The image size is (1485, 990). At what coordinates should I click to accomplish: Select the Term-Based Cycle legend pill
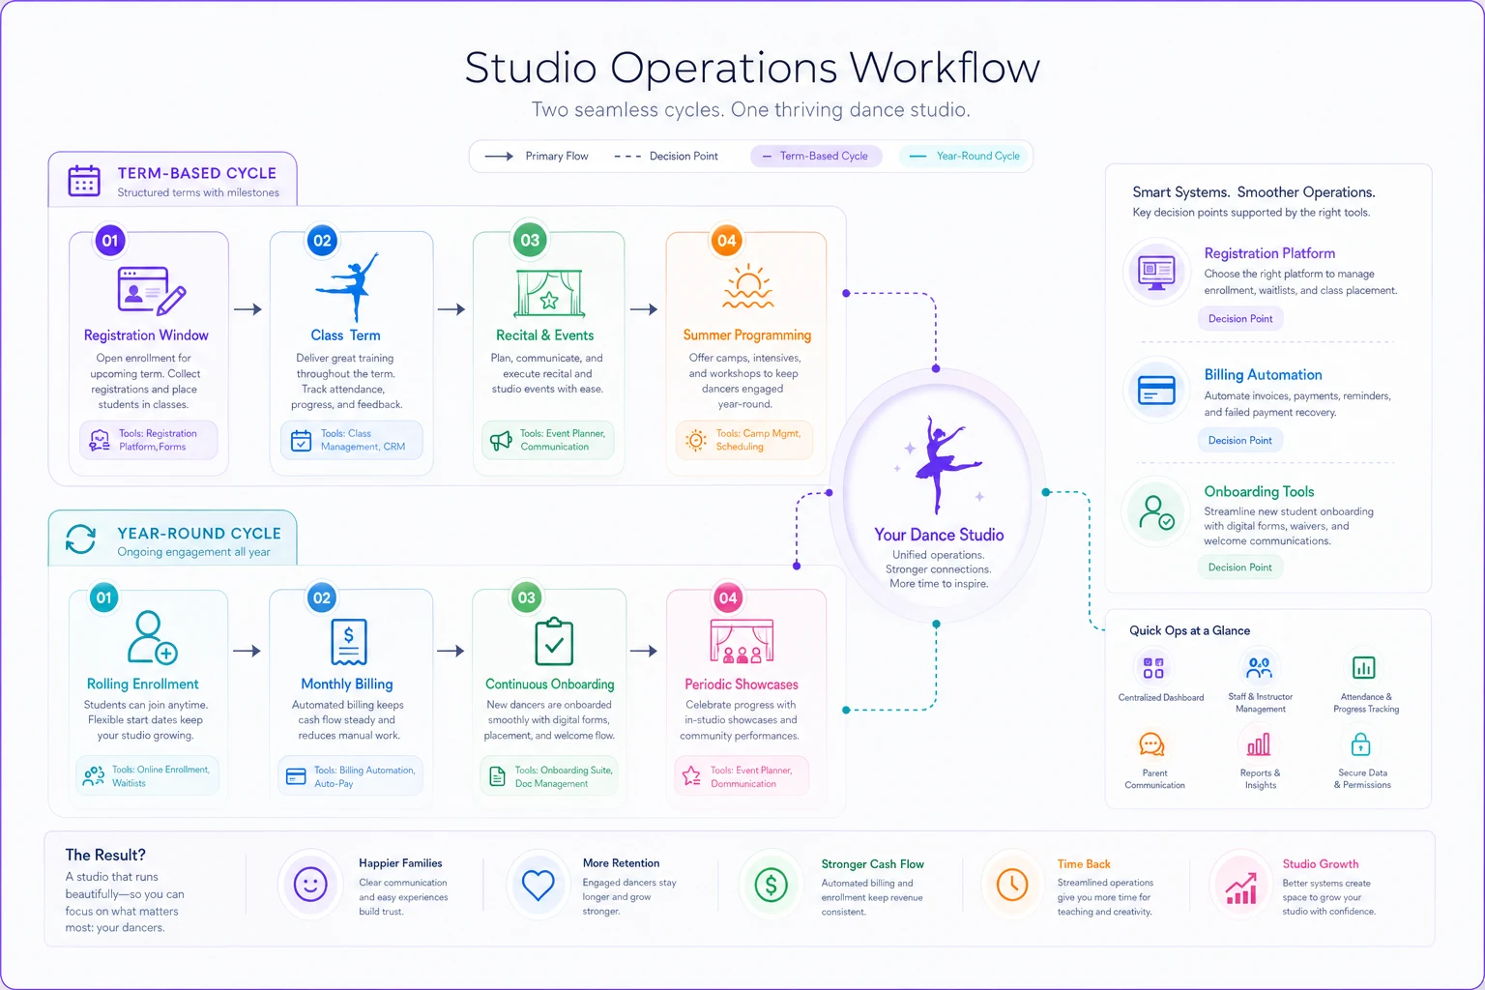pos(816,156)
